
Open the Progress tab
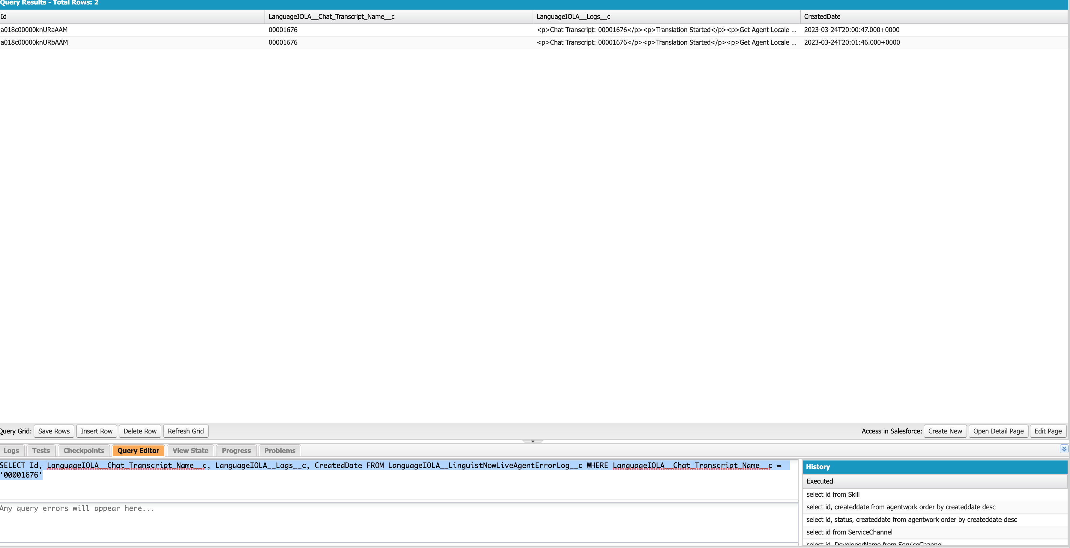coord(236,451)
